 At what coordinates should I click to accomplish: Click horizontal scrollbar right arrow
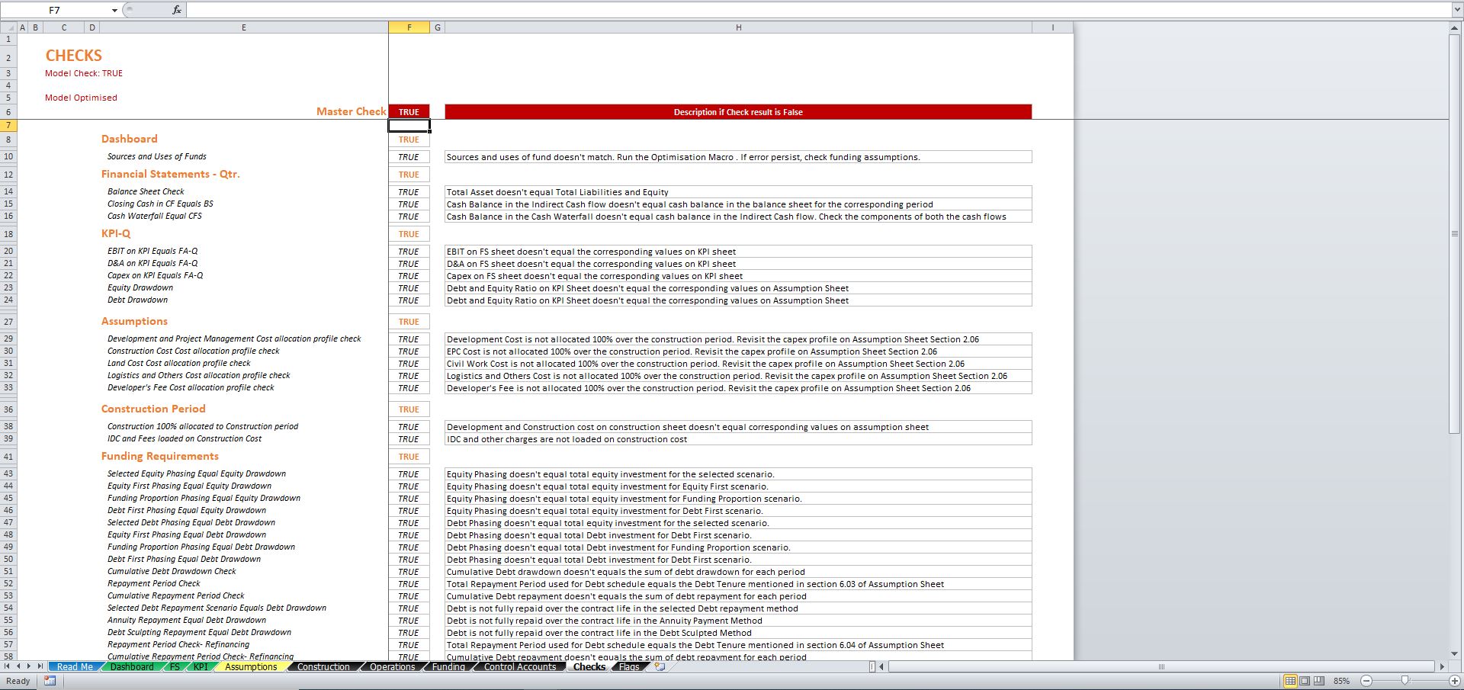(1442, 666)
